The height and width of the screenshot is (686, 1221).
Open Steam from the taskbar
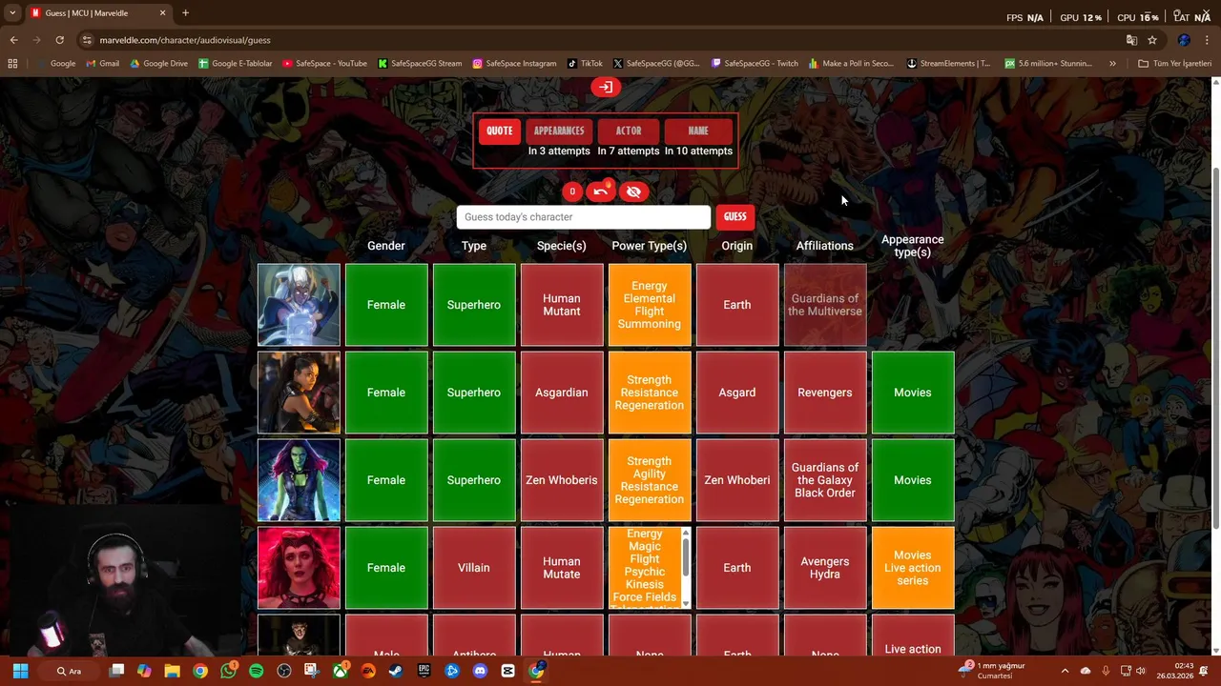point(396,671)
